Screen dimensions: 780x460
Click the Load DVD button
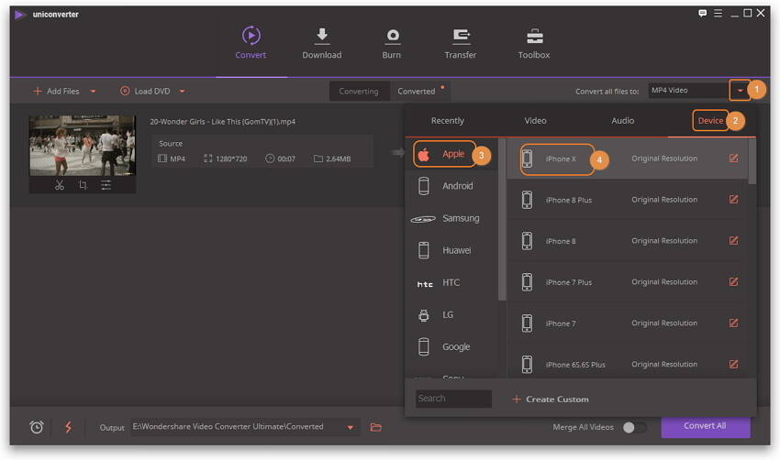145,92
